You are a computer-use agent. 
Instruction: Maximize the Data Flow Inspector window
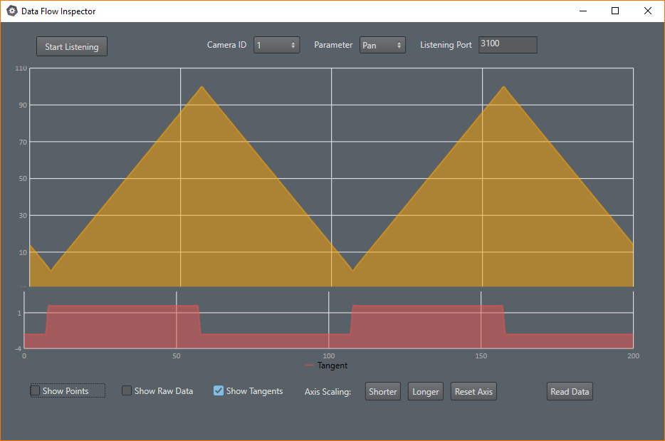pyautogui.click(x=615, y=11)
